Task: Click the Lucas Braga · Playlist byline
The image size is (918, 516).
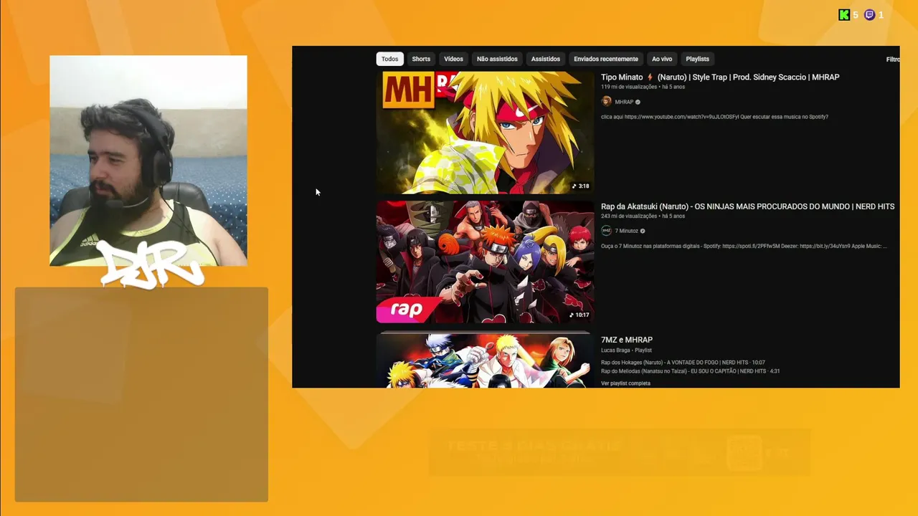Action: pyautogui.click(x=626, y=350)
